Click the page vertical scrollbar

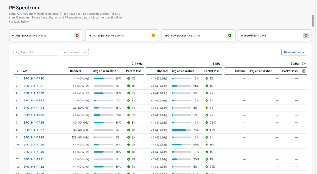point(313,21)
